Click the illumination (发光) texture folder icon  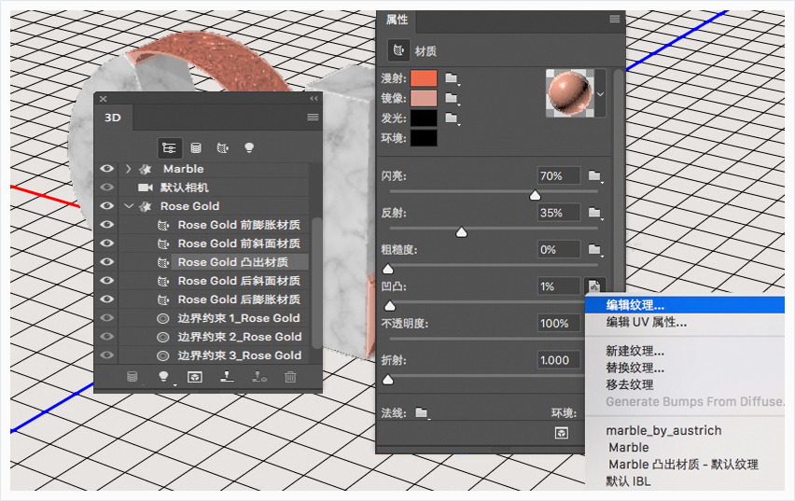[x=452, y=118]
